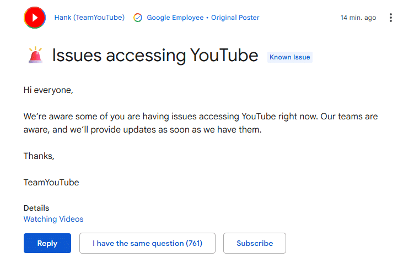The image size is (414, 269).
Task: Click the Details heading
Action: click(36, 208)
